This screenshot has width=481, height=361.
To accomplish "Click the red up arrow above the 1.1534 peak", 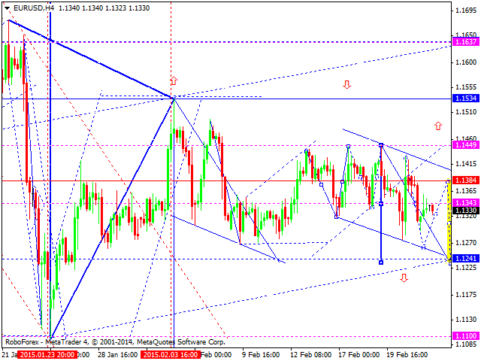I will click(174, 80).
